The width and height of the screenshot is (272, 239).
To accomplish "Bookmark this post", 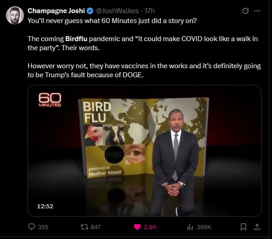I will (x=244, y=227).
